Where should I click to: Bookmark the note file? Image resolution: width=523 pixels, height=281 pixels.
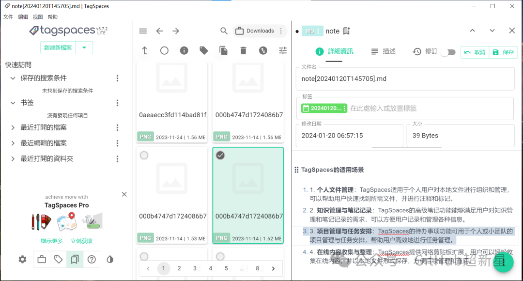(x=347, y=31)
